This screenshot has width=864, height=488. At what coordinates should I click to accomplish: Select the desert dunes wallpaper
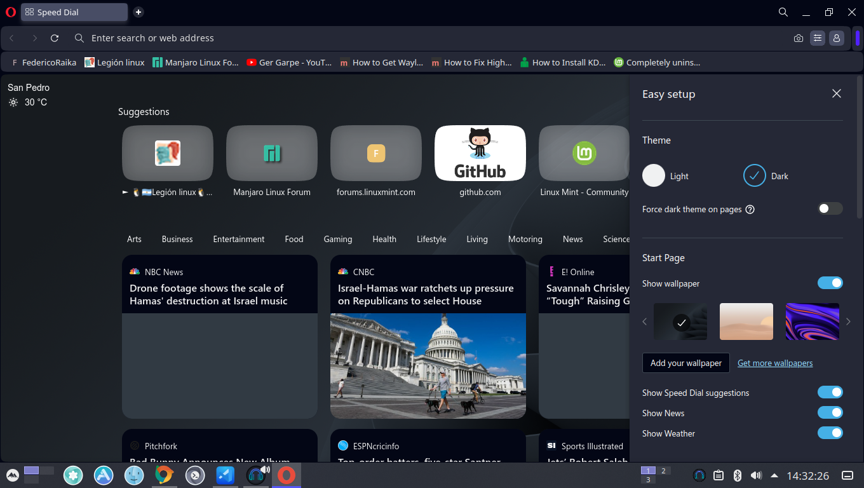point(746,322)
